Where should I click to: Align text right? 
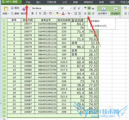[x=93, y=13]
